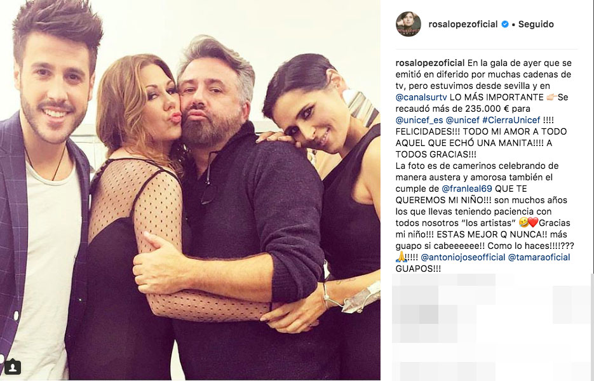
Task: Click the laughing face emoji in caption
Action: point(523,223)
